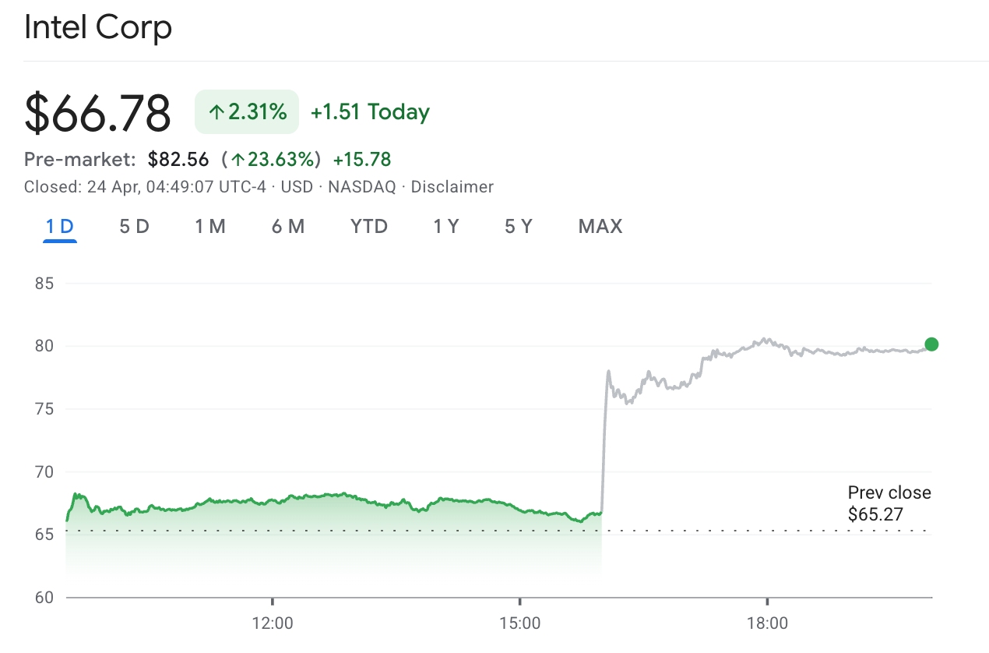Open the 1 M chart view
The image size is (989, 653).
pyautogui.click(x=209, y=227)
